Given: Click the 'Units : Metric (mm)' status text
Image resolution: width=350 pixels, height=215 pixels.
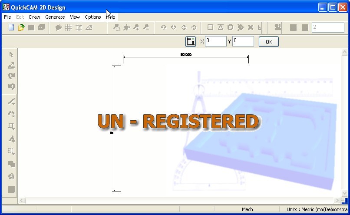Looking at the screenshot, I should click(306, 209).
